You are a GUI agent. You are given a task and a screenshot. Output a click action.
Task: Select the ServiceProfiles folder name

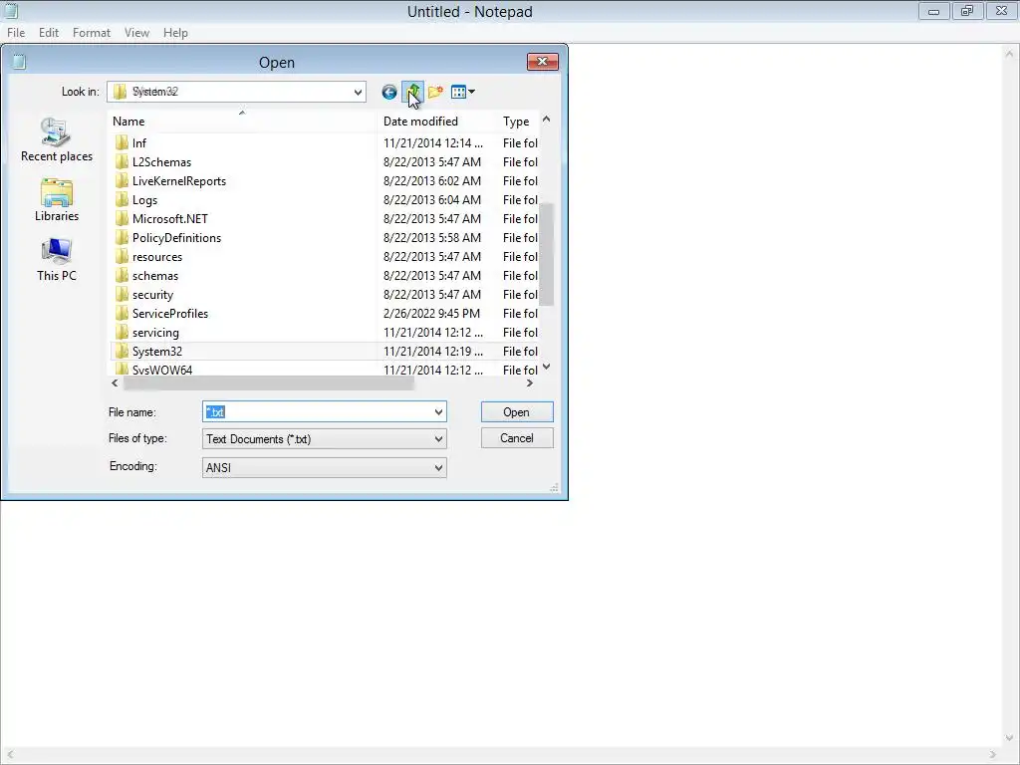[169, 313]
